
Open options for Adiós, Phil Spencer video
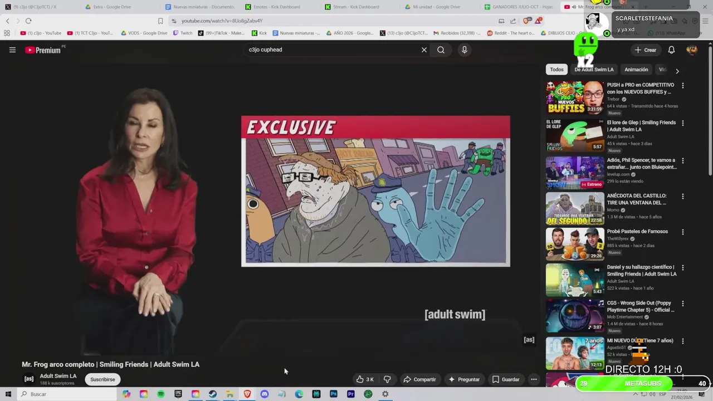682,160
